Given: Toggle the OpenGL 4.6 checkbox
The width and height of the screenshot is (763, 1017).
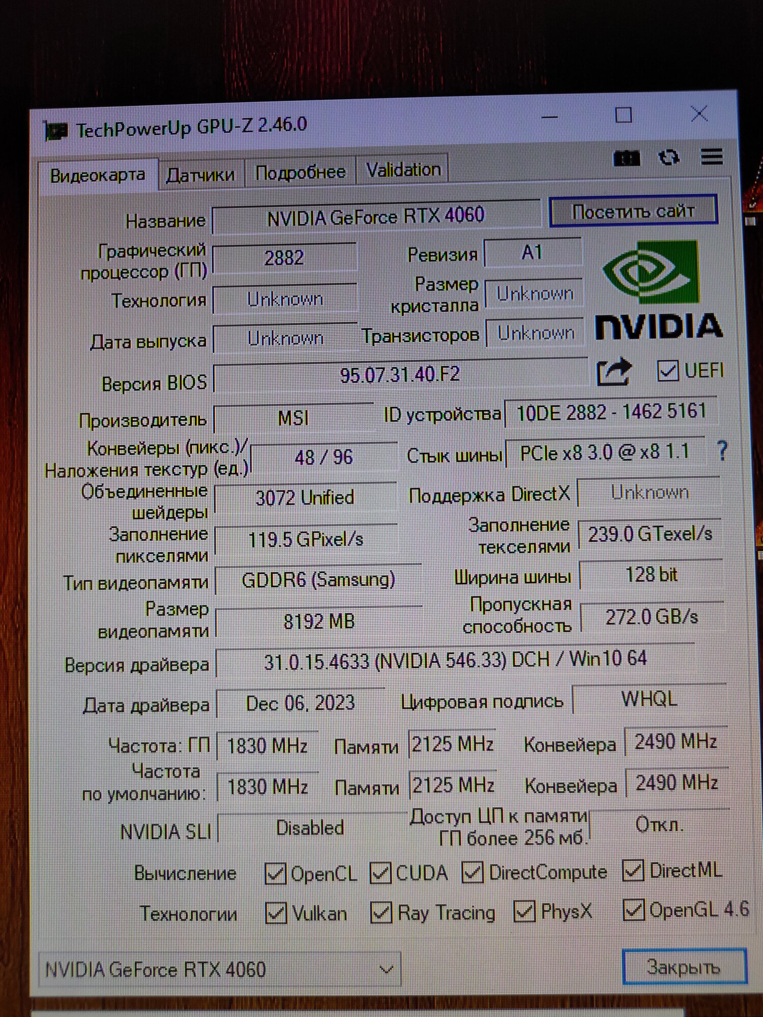Looking at the screenshot, I should (634, 910).
